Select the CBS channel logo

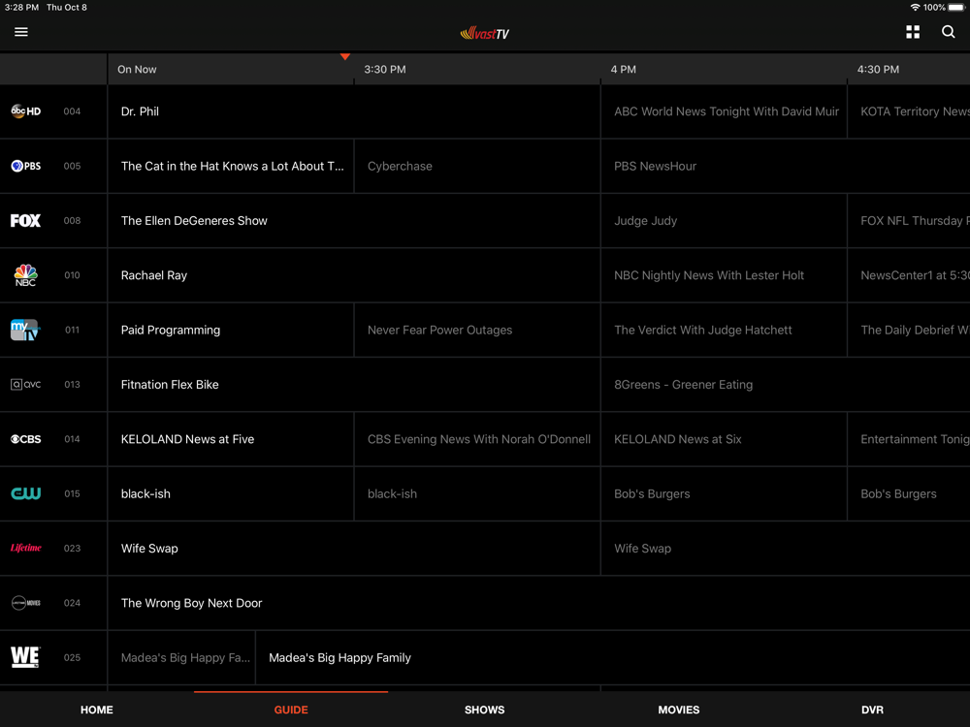point(26,439)
